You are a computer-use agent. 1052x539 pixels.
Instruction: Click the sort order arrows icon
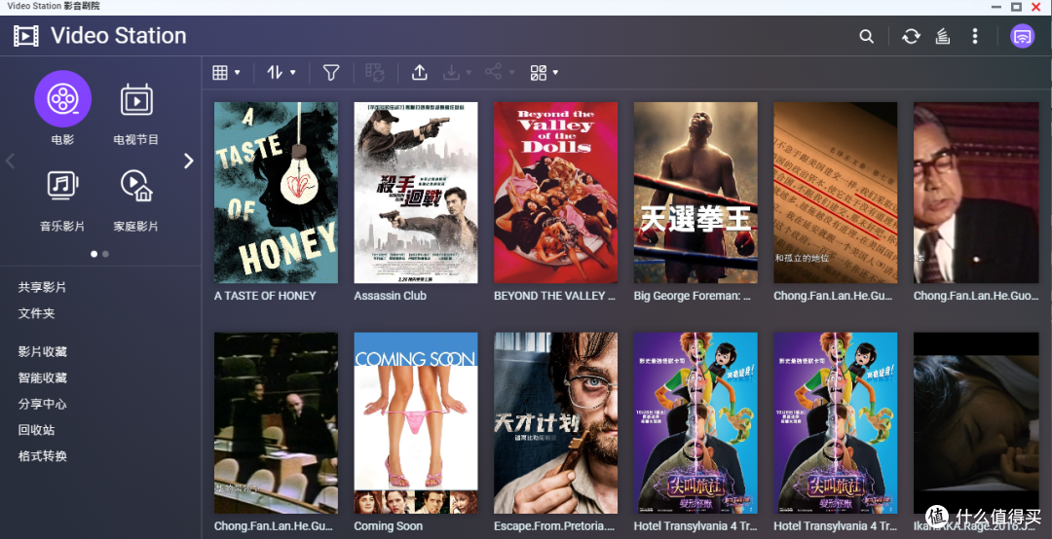pos(275,72)
